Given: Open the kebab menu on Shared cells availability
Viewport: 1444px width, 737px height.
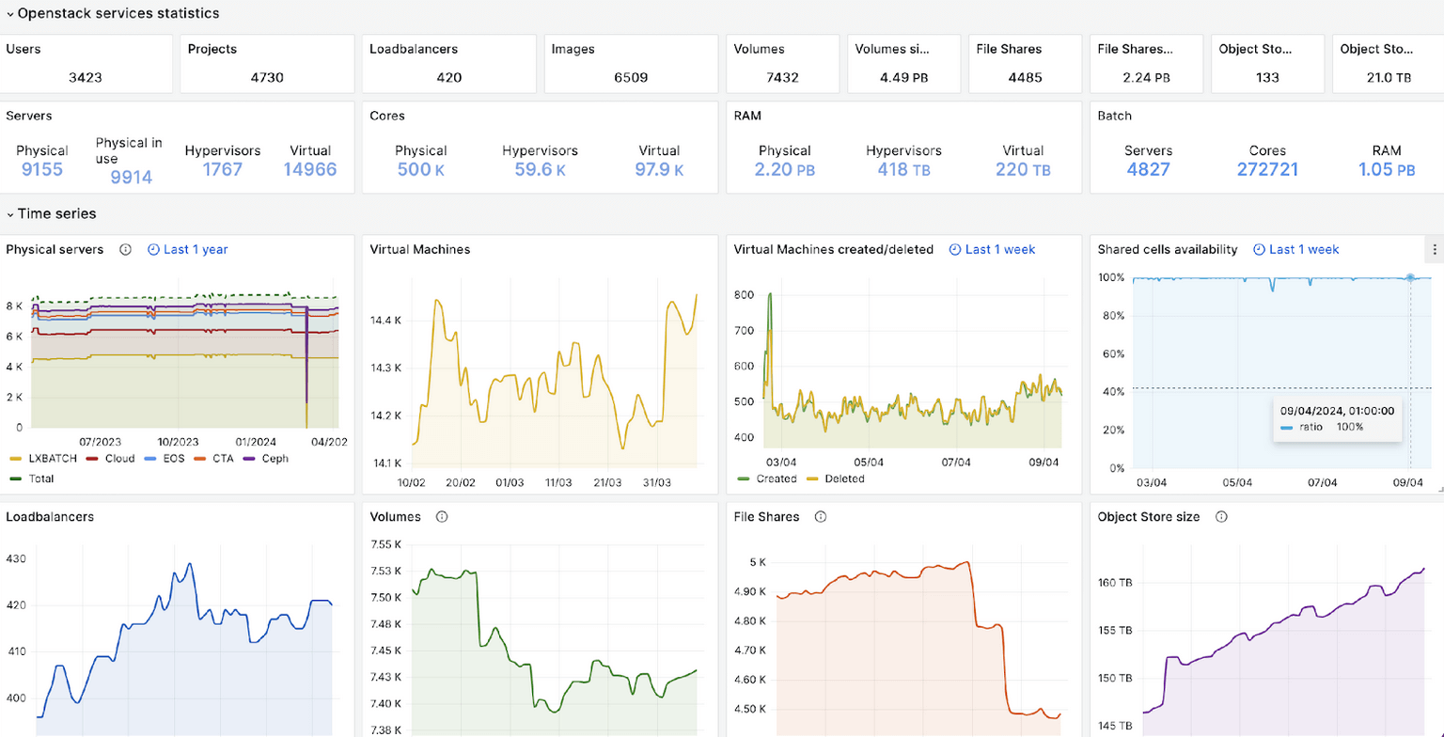Looking at the screenshot, I should 1434,249.
